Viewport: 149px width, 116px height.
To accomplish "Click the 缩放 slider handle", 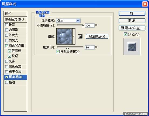I will tap(67, 48).
